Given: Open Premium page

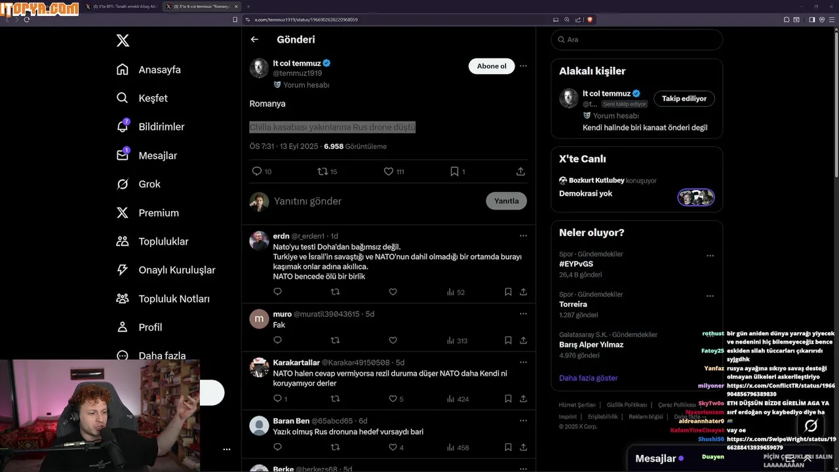Looking at the screenshot, I should coord(147,213).
